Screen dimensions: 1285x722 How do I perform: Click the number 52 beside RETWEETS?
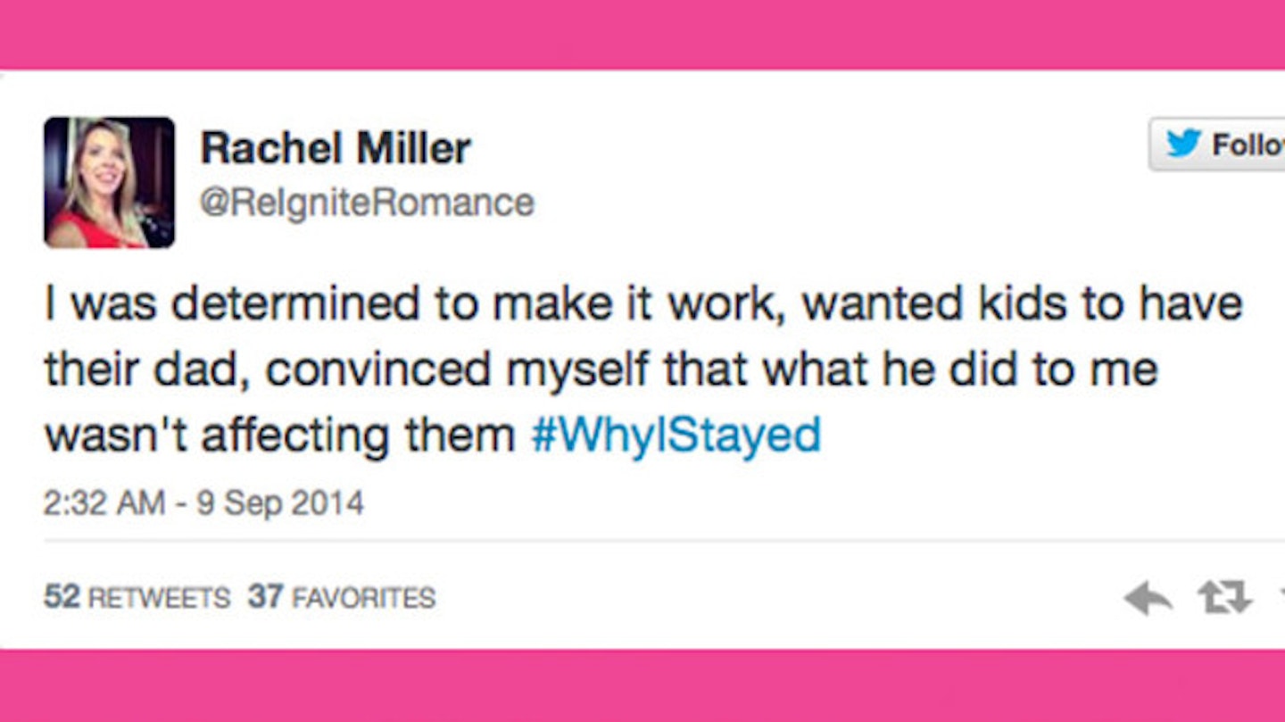62,597
